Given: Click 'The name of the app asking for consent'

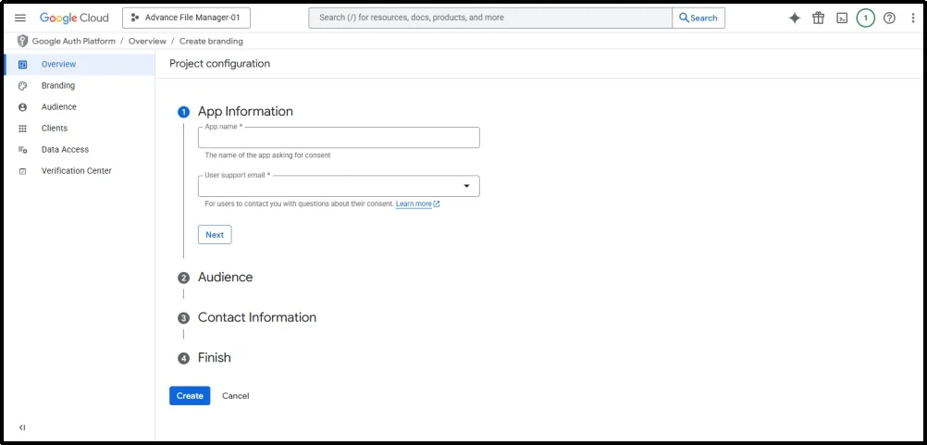Looking at the screenshot, I should click(267, 155).
